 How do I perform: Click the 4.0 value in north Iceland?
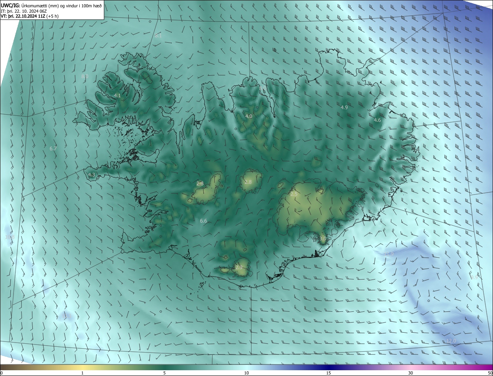(249, 116)
